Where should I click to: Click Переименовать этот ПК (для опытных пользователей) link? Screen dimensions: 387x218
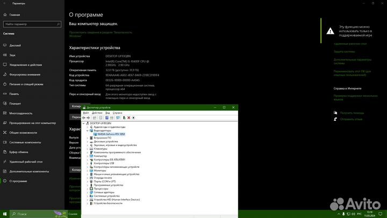coord(352,73)
